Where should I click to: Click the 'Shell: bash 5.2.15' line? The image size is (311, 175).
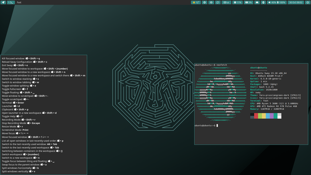262,87
